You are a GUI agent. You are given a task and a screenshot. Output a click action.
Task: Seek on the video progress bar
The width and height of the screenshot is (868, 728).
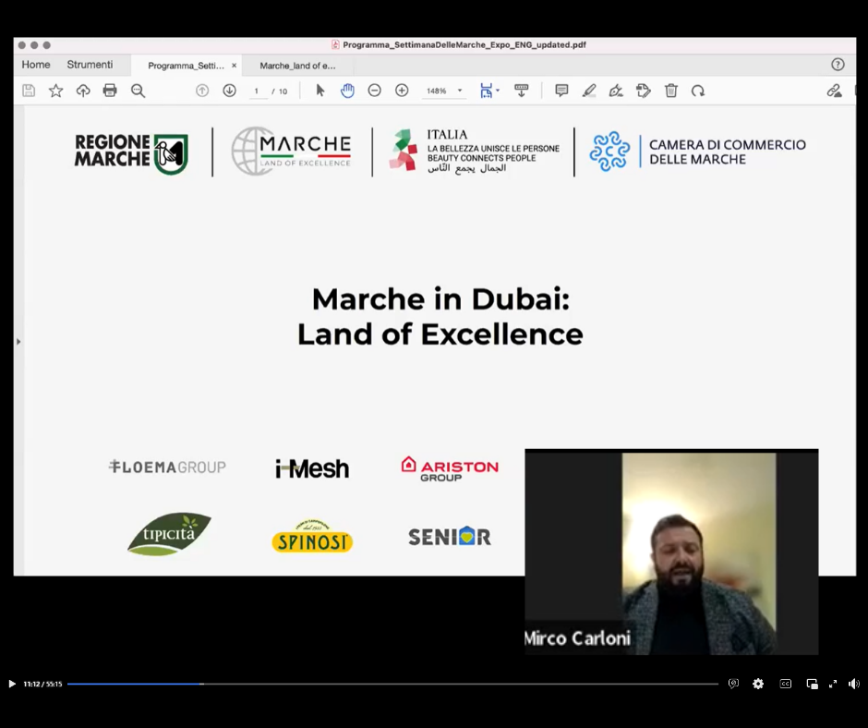tap(392, 684)
